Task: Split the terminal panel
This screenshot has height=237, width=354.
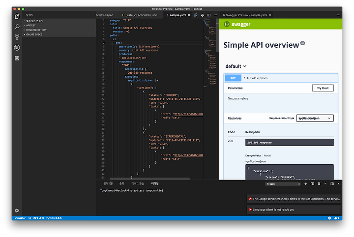Action: click(312, 184)
